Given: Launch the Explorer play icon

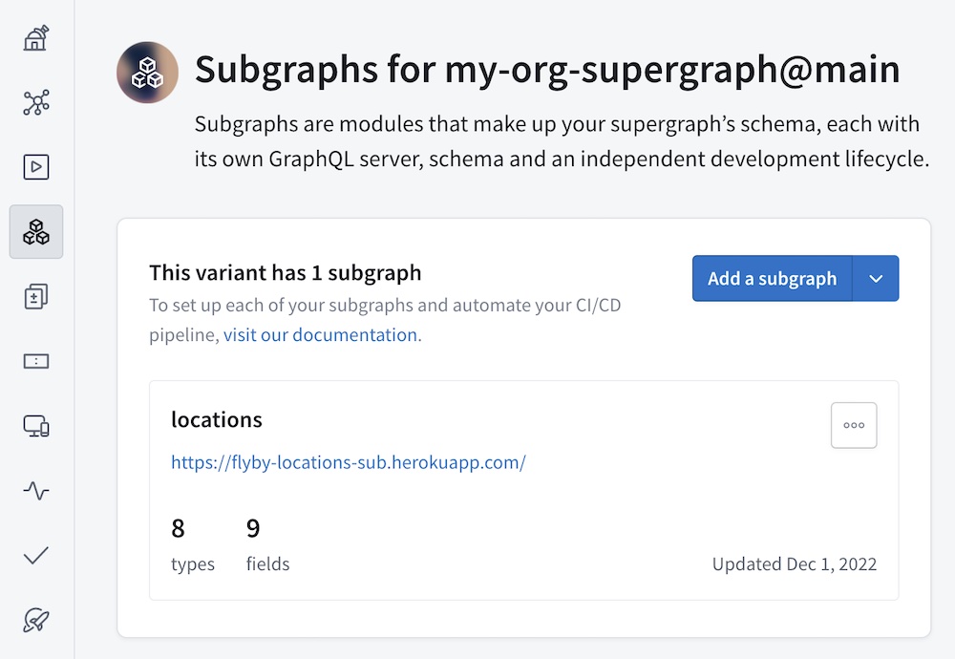Looking at the screenshot, I should [36, 166].
